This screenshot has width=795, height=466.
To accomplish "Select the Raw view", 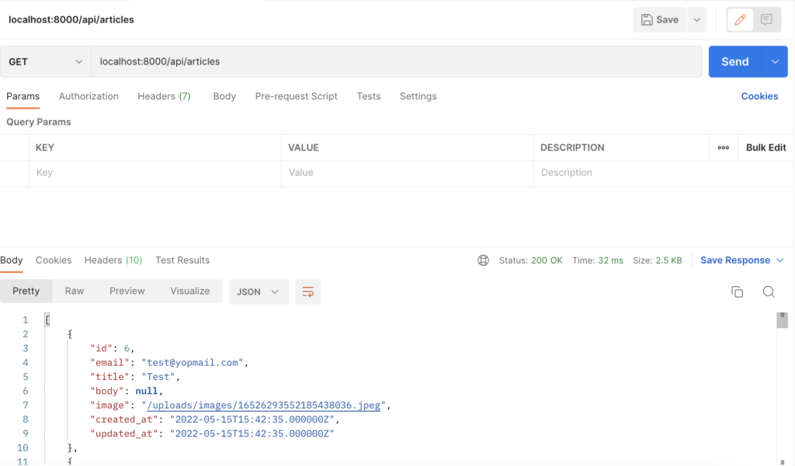I will [75, 292].
